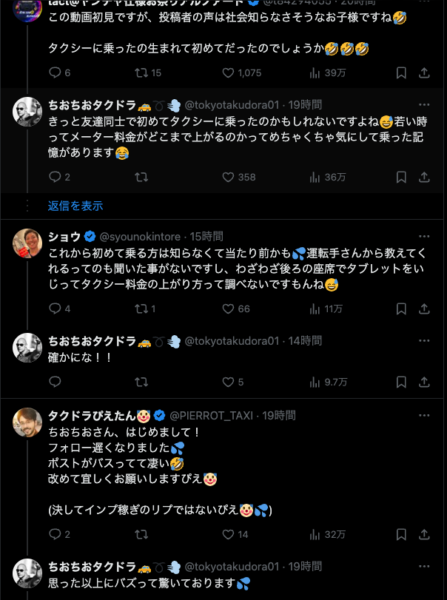
Task: Repost the tweet with 15 reposts
Action: click(142, 73)
